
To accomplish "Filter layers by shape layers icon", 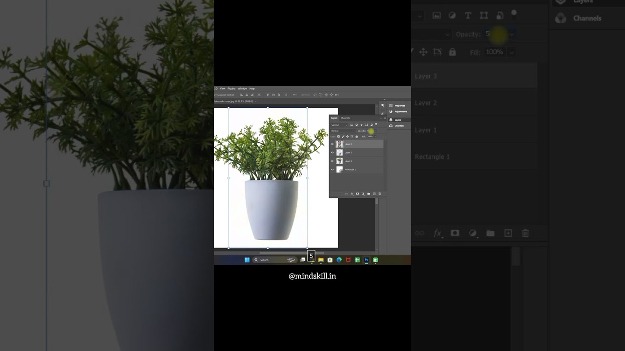I will [x=366, y=125].
